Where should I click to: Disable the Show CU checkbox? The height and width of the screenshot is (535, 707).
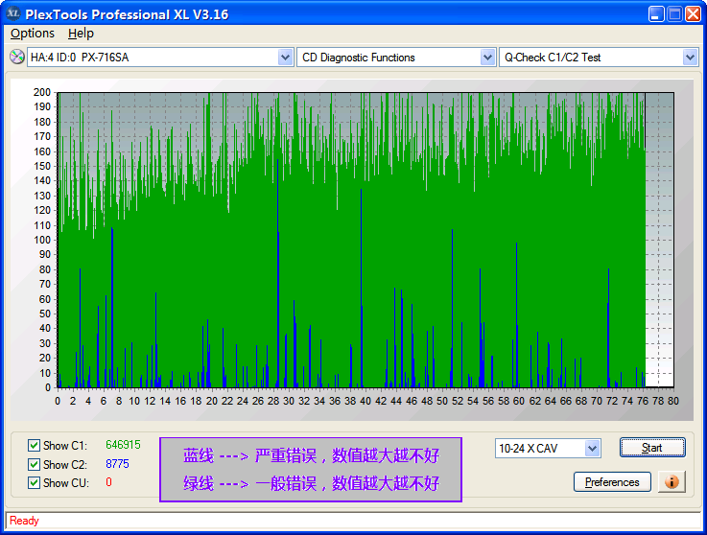click(35, 482)
